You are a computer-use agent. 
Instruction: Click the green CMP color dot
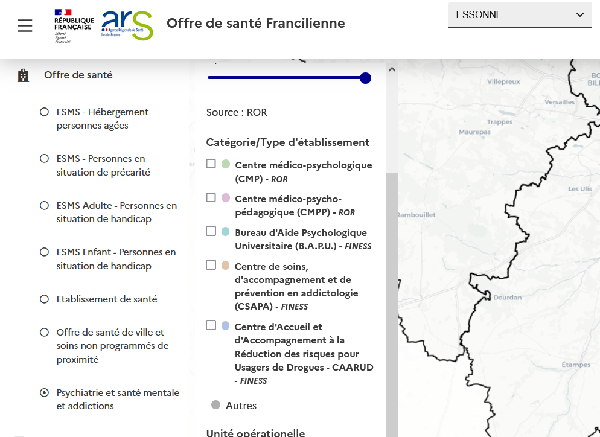[226, 164]
